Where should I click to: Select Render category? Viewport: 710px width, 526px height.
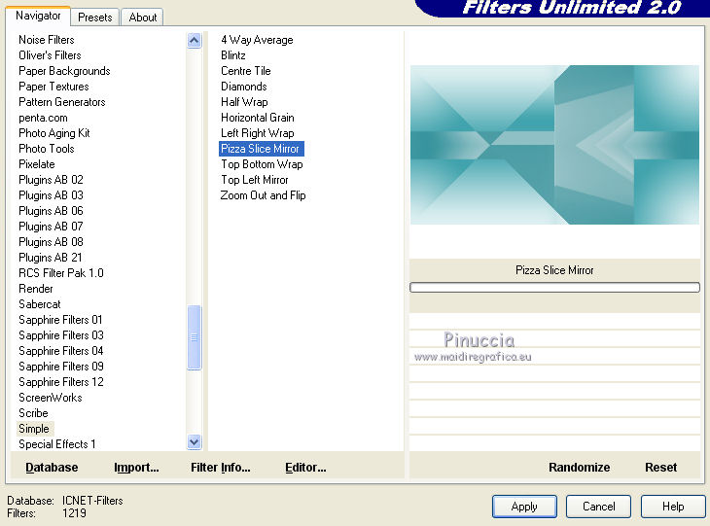36,289
